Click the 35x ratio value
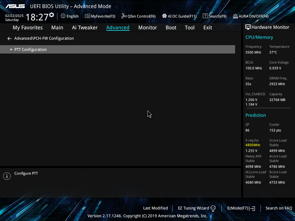The height and width of the screenshot is (221, 295). pos(248,84)
